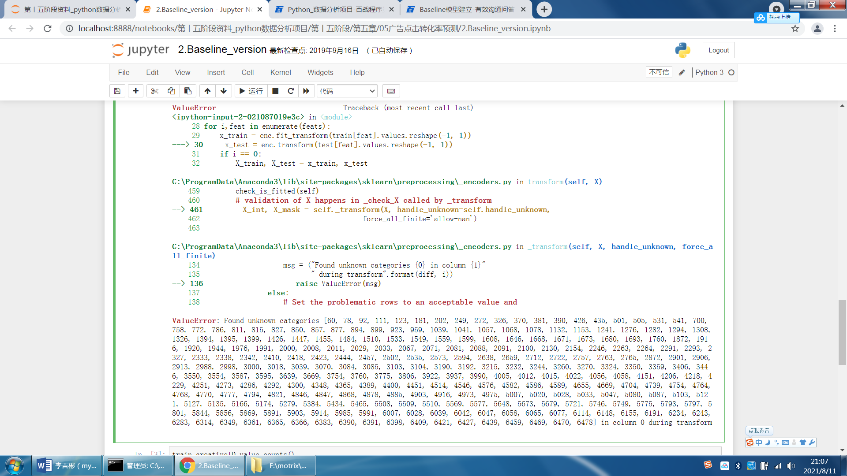
Task: Rename notebook title 2.Baseline_version
Action: [x=222, y=50]
